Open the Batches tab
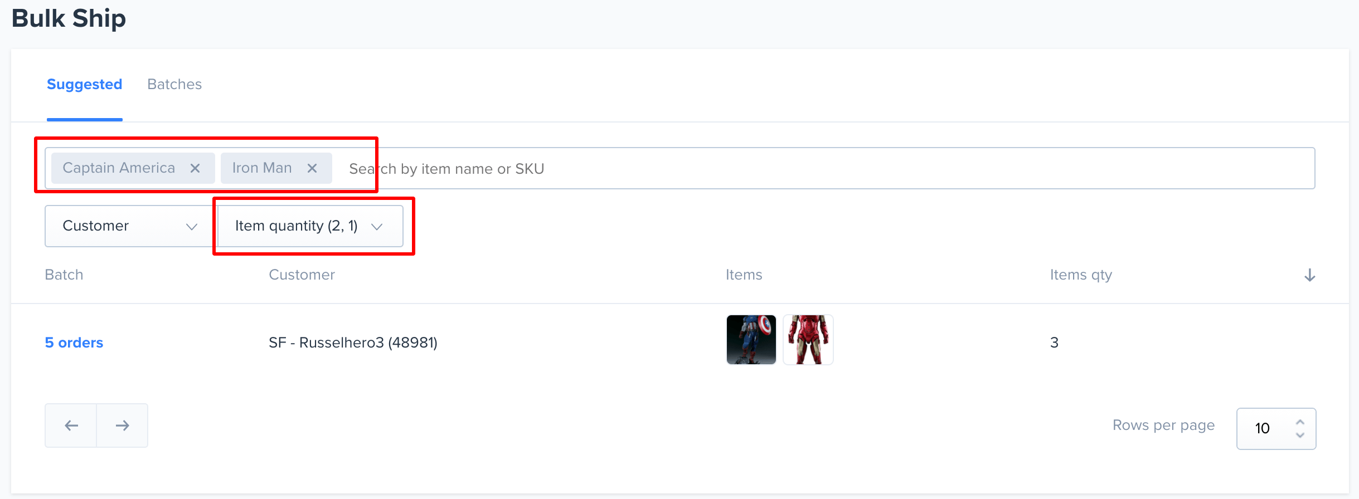1359x499 pixels. click(174, 84)
